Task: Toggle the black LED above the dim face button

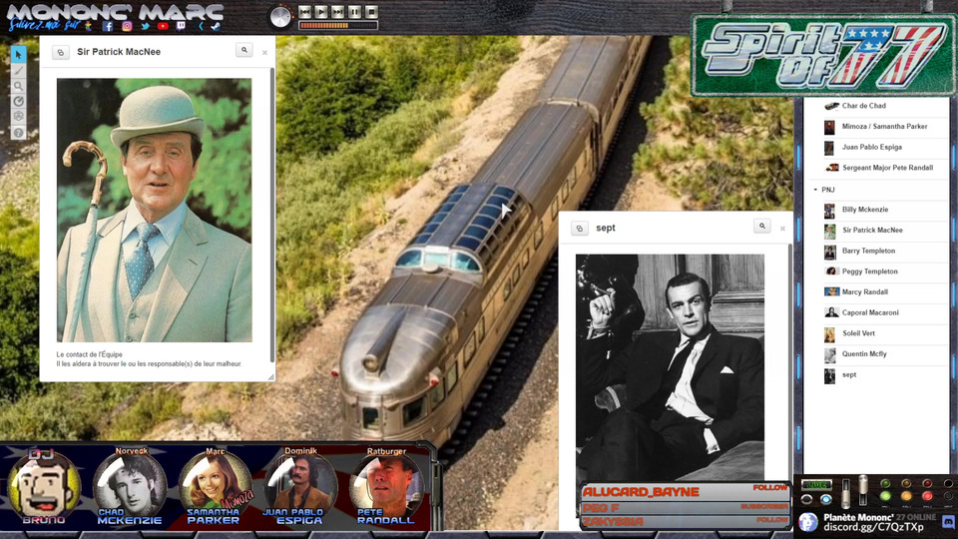Action: click(948, 483)
